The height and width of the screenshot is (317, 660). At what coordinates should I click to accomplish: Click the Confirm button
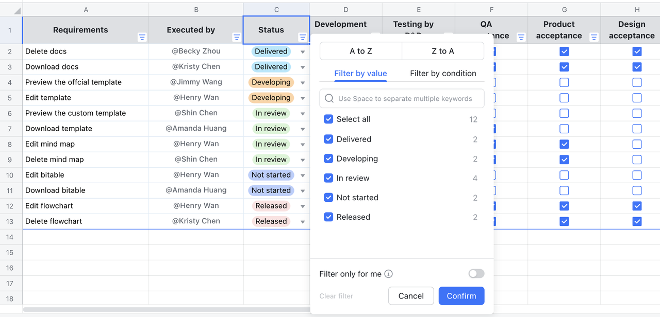[461, 296]
